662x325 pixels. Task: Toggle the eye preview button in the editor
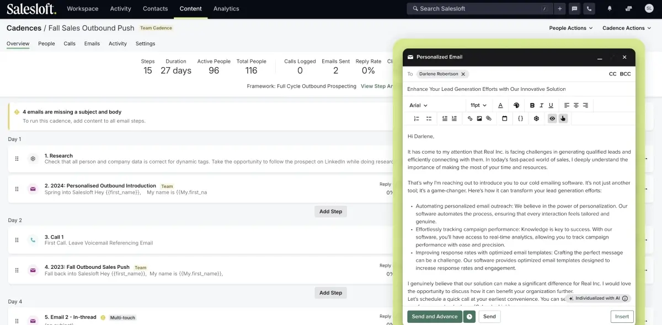click(552, 118)
